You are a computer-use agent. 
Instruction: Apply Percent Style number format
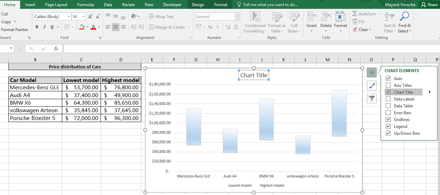210,27
